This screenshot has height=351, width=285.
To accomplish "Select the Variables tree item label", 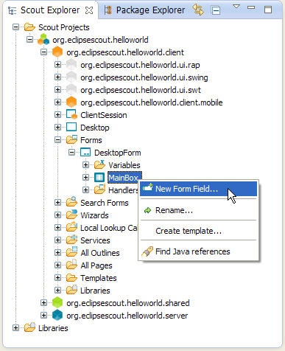I will 124,165.
